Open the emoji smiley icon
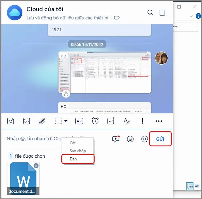Image resolution: width=202 pixels, height=199 pixels. [130, 139]
